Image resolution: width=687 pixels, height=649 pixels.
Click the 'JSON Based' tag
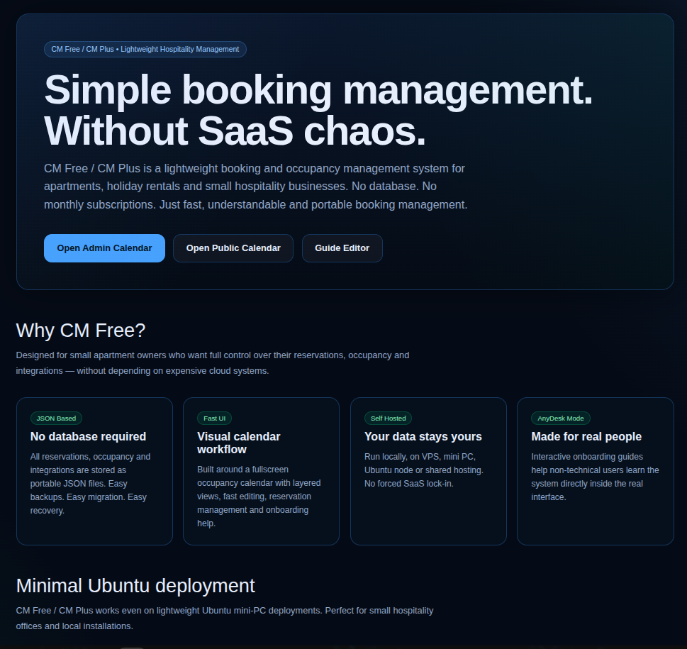pos(56,418)
